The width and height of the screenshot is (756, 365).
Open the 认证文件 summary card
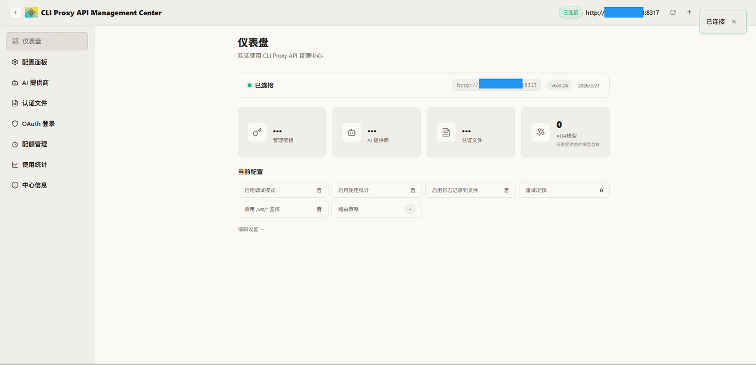pos(471,132)
